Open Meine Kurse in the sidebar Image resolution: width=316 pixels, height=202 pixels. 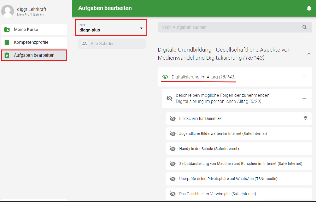(x=34, y=30)
